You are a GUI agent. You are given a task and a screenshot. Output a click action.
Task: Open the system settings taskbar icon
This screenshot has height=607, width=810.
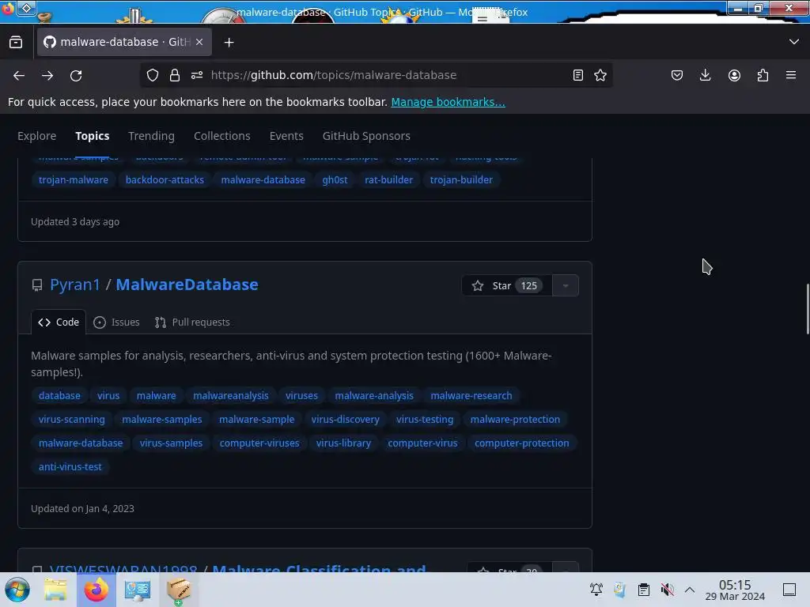click(x=138, y=590)
